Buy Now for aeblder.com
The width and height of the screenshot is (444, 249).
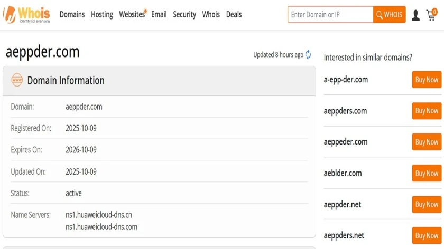[427, 173]
